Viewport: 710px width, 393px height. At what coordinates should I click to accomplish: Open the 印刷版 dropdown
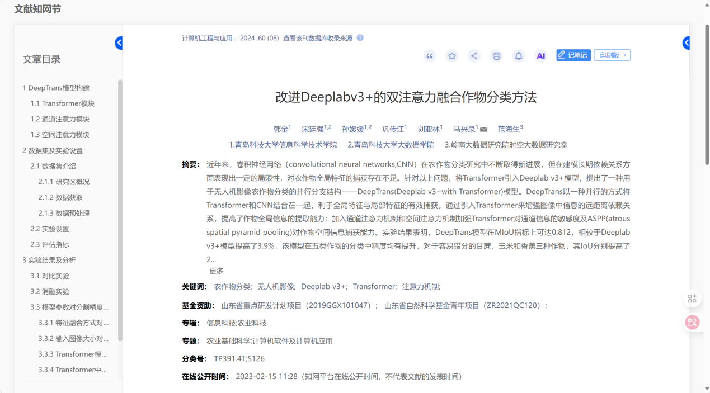point(612,55)
